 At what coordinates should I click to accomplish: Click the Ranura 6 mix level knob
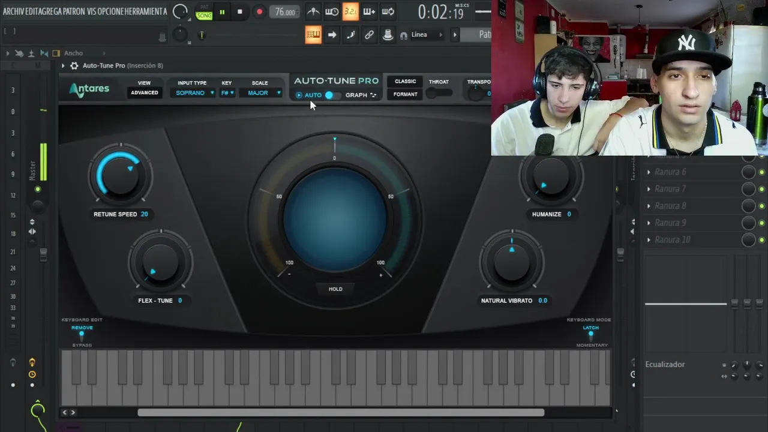click(748, 172)
